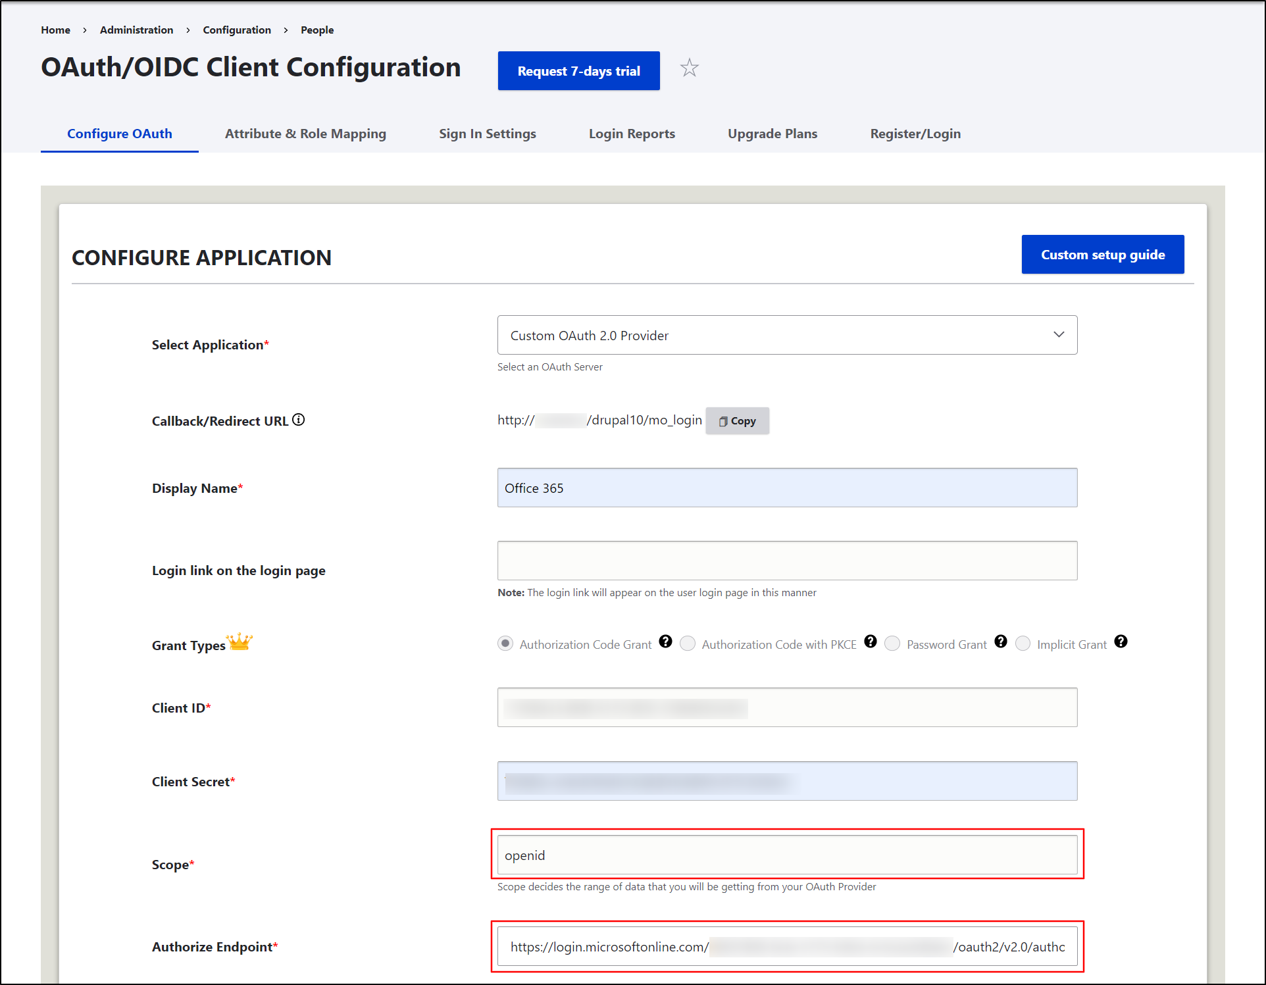The width and height of the screenshot is (1266, 985).
Task: Click the login link Note text
Action: click(657, 593)
